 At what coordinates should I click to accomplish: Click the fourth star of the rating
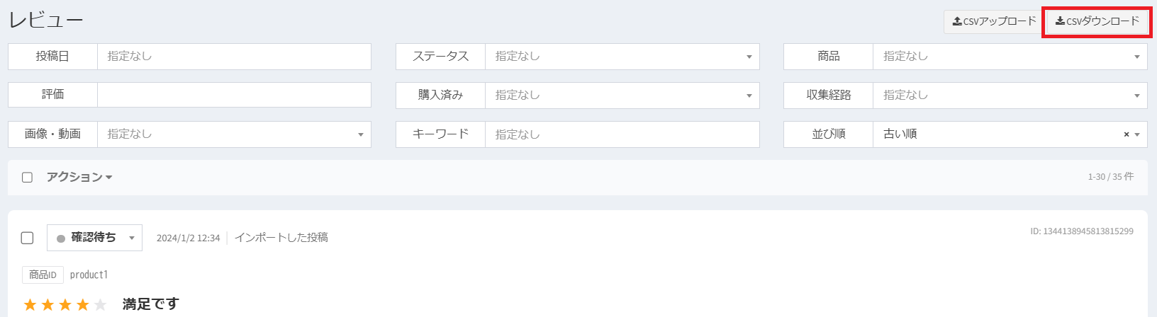coord(83,305)
